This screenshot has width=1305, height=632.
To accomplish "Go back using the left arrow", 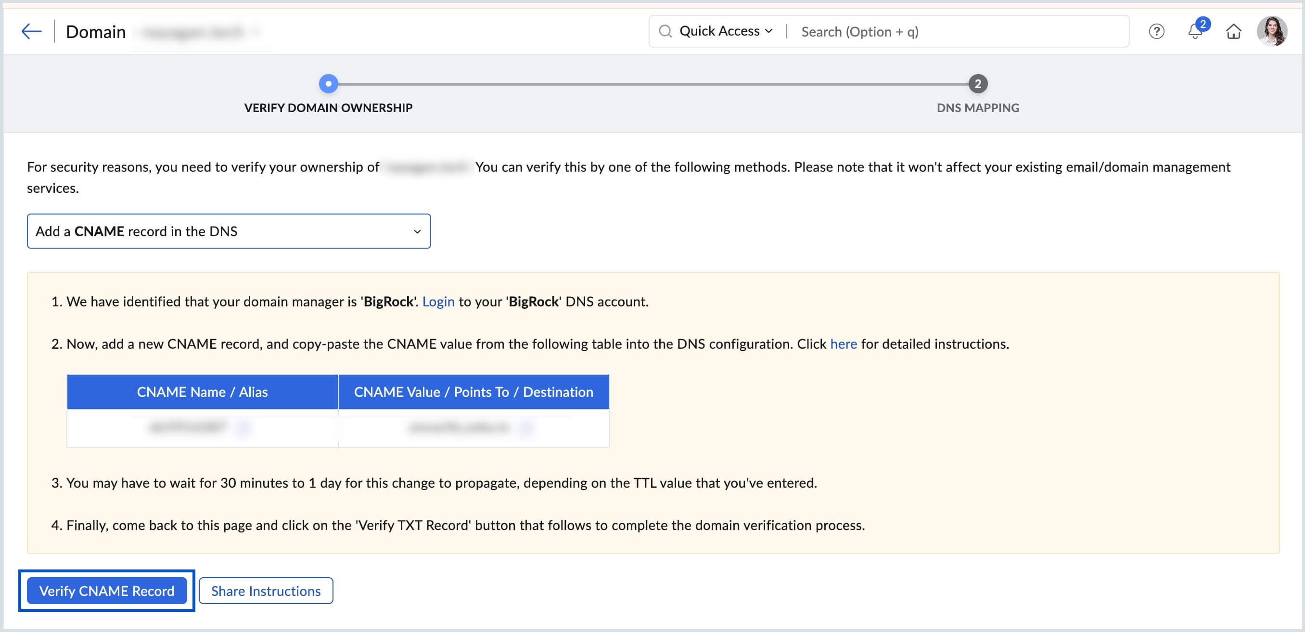I will (30, 30).
